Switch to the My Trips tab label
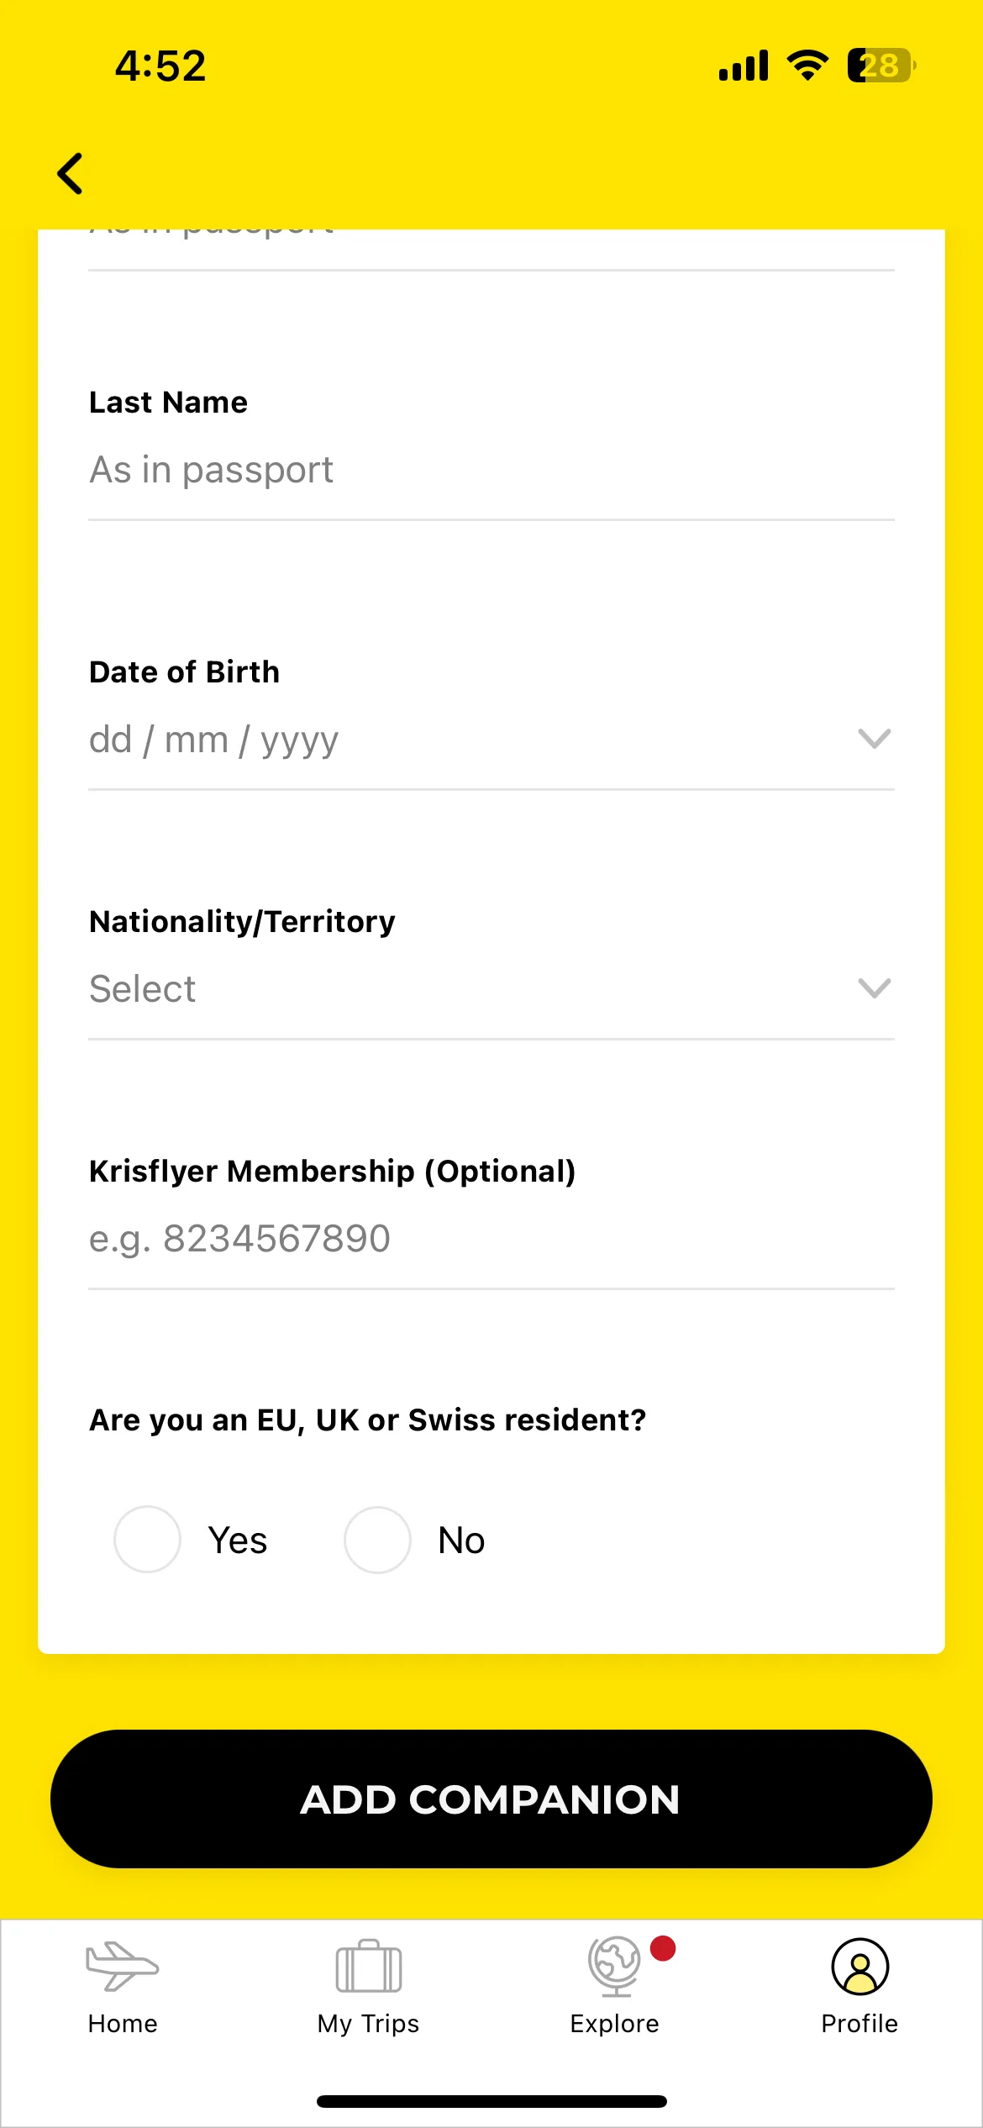The image size is (983, 2128). (x=368, y=2024)
